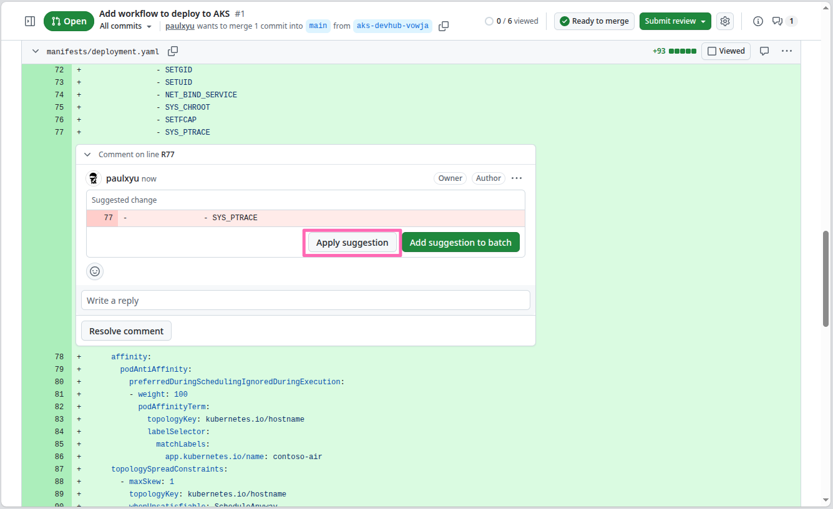The image size is (833, 509).
Task: Click the +93 diffstat indicator
Action: 674,51
